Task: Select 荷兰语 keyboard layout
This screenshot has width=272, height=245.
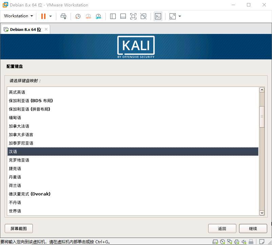Action: pyautogui.click(x=133, y=186)
